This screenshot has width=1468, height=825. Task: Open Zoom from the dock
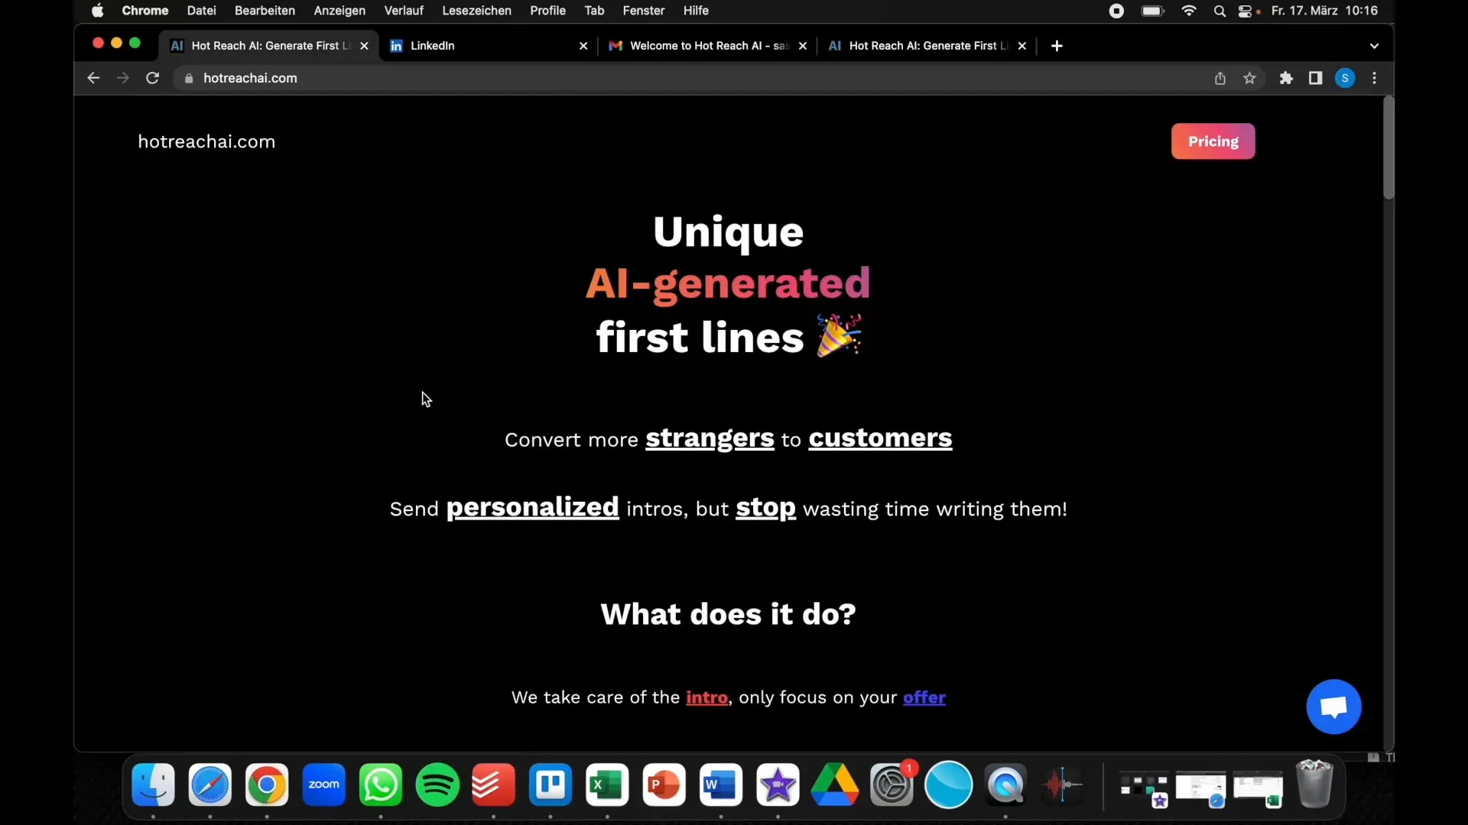pyautogui.click(x=323, y=785)
